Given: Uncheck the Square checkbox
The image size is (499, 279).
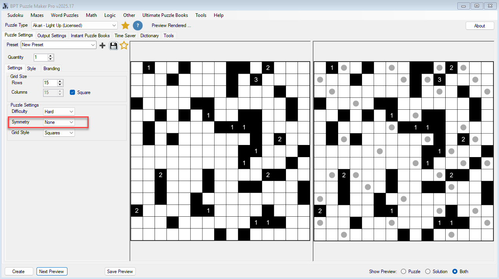Looking at the screenshot, I should coord(72,92).
